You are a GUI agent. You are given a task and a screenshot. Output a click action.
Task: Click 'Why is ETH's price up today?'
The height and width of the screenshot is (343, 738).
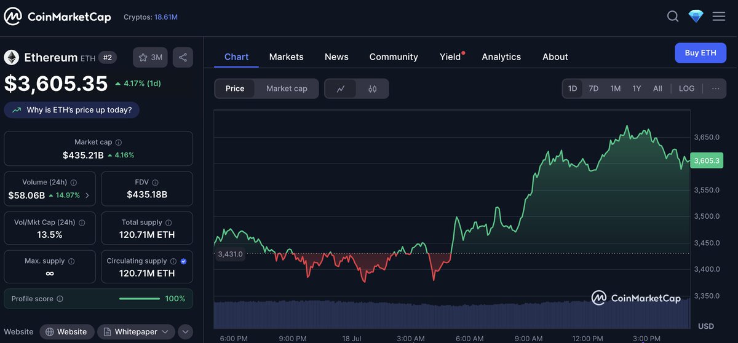pyautogui.click(x=72, y=110)
